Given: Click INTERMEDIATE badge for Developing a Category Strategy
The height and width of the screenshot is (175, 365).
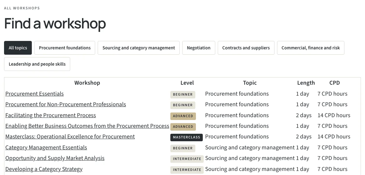Looking at the screenshot, I should [x=187, y=170].
